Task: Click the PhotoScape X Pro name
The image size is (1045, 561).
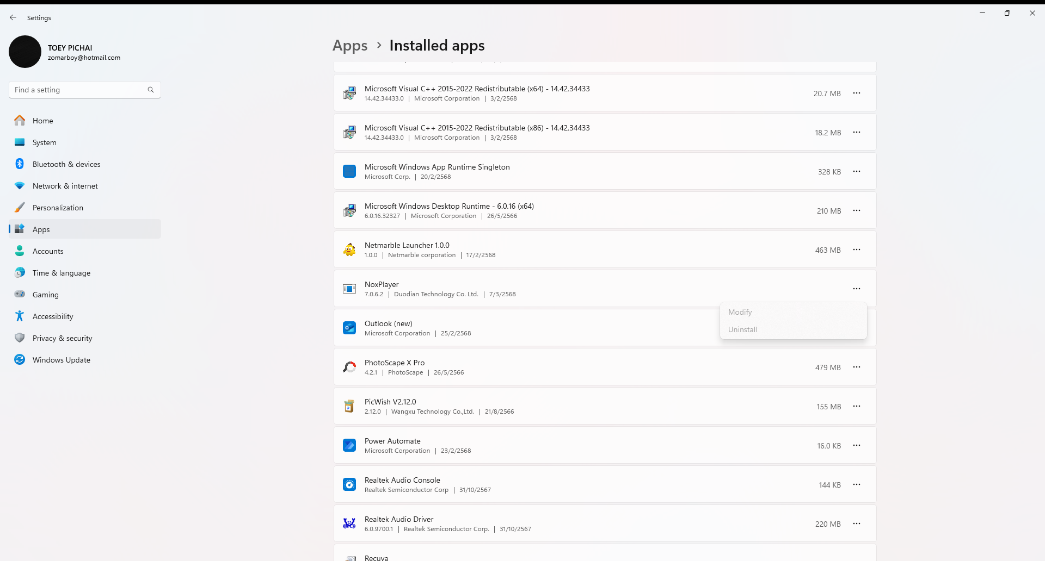Action: click(x=395, y=363)
